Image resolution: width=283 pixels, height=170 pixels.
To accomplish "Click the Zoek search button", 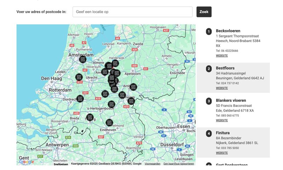I will 204,12.
